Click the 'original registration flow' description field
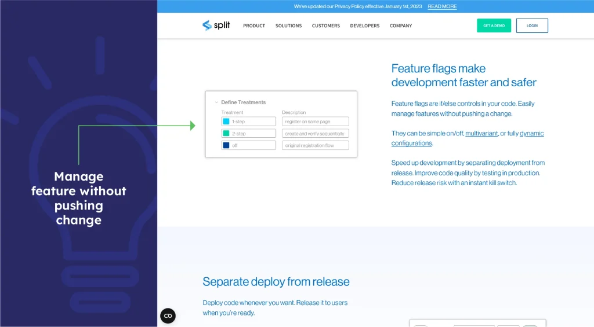Image resolution: width=594 pixels, height=327 pixels. pyautogui.click(x=316, y=145)
